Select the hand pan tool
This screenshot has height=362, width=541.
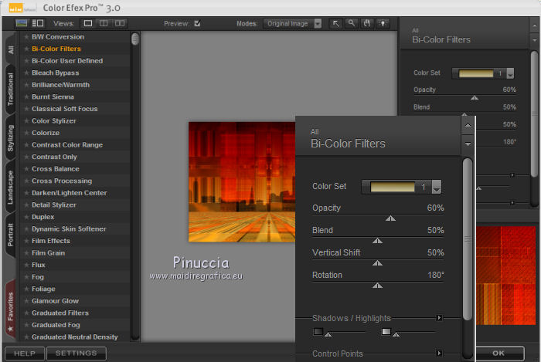click(366, 23)
